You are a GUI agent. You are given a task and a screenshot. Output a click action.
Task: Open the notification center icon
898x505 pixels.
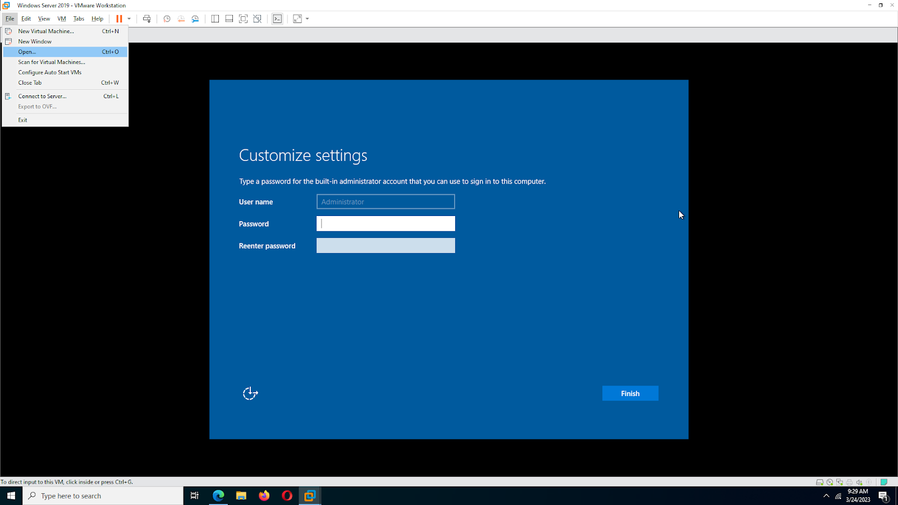[884, 496]
